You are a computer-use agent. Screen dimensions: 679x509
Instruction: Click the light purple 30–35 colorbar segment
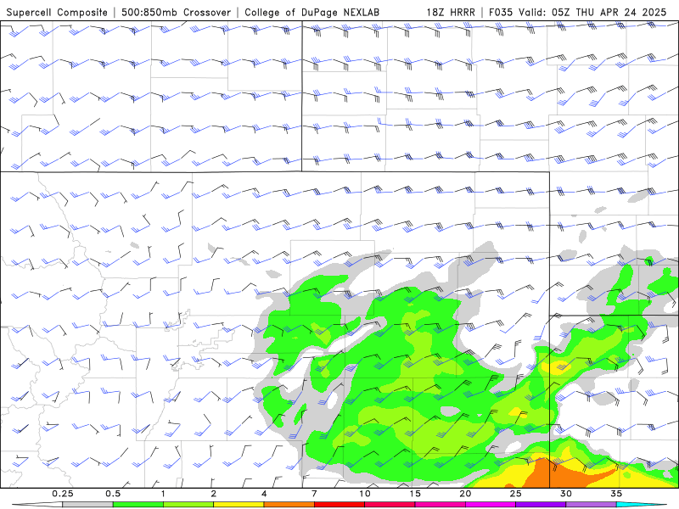591,505
